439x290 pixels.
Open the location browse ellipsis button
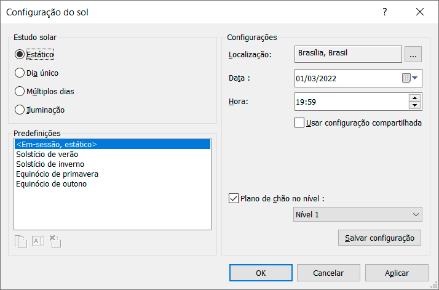[x=413, y=55]
